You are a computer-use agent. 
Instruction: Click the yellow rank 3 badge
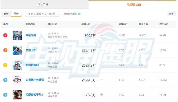pyautogui.click(x=5, y=65)
